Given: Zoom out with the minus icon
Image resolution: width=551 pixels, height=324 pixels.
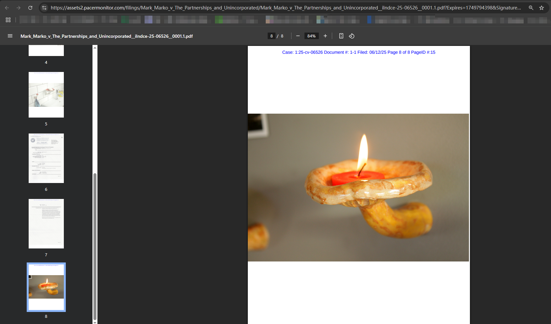Looking at the screenshot, I should 298,36.
